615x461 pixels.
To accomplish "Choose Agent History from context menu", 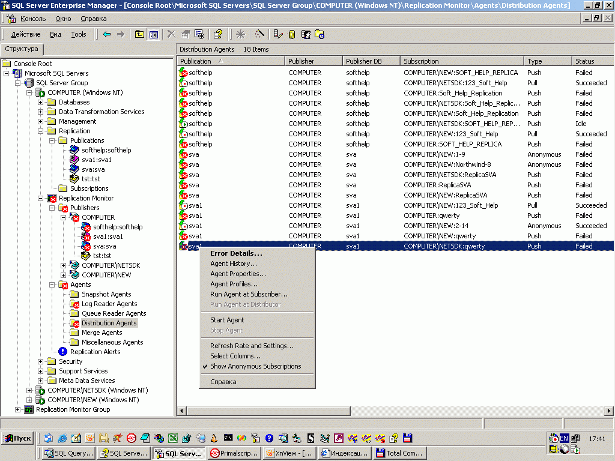I will (234, 264).
